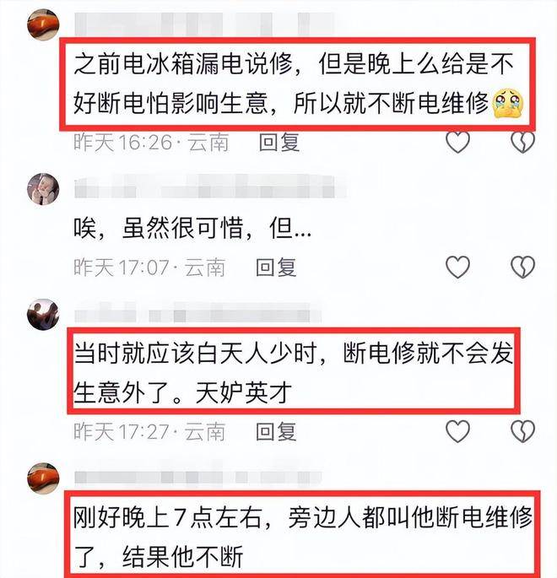Like the 17:27 comment with heart icon
The width and height of the screenshot is (557, 578).
[x=457, y=431]
